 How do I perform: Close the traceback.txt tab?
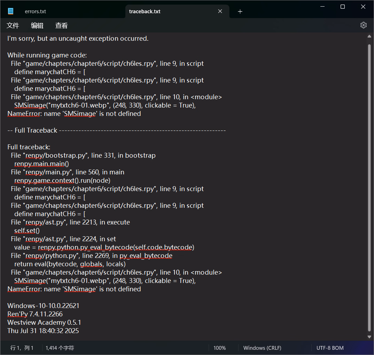point(220,11)
